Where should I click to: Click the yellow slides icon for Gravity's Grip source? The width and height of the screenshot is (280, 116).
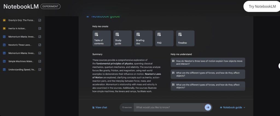click(x=4, y=20)
